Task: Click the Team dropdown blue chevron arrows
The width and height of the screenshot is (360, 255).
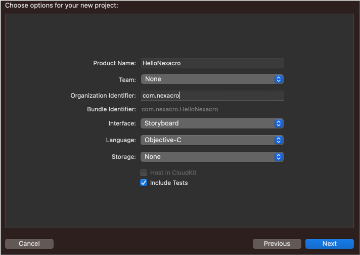Action: [x=278, y=79]
